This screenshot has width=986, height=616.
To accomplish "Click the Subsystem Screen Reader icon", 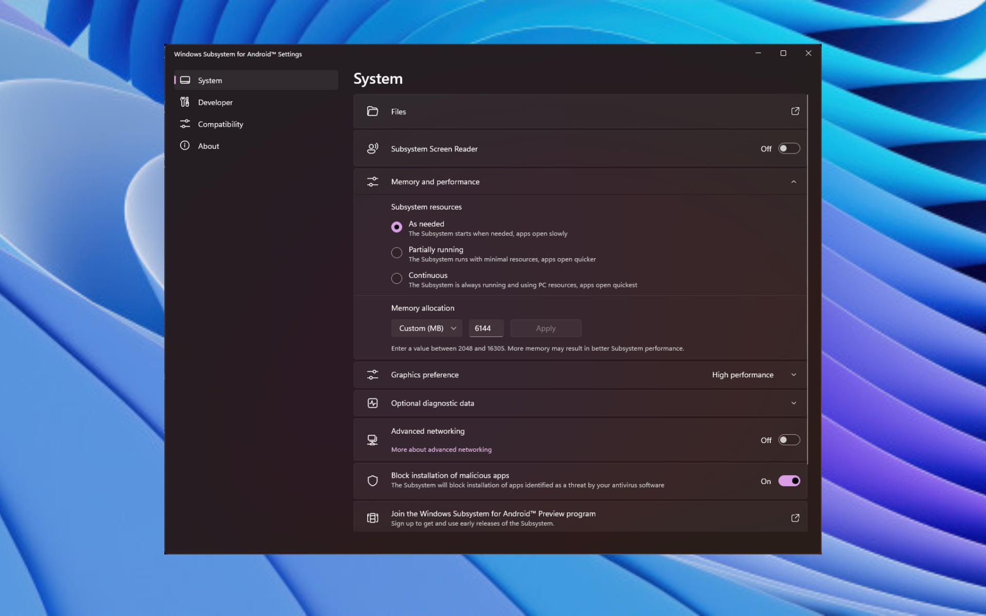I will pos(372,149).
